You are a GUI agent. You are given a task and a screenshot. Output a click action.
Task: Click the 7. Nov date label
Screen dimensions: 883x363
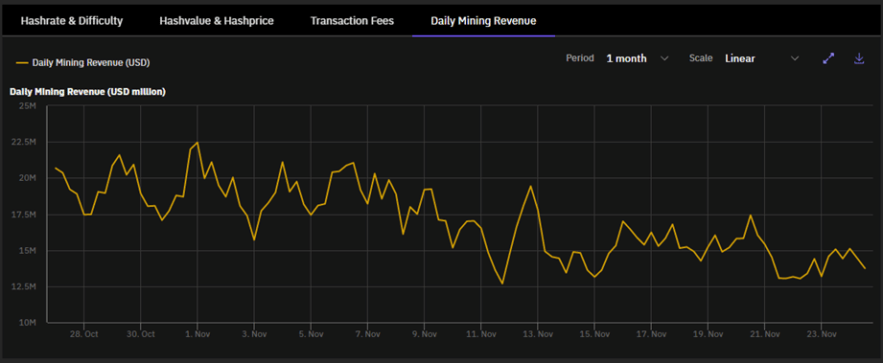pyautogui.click(x=367, y=334)
